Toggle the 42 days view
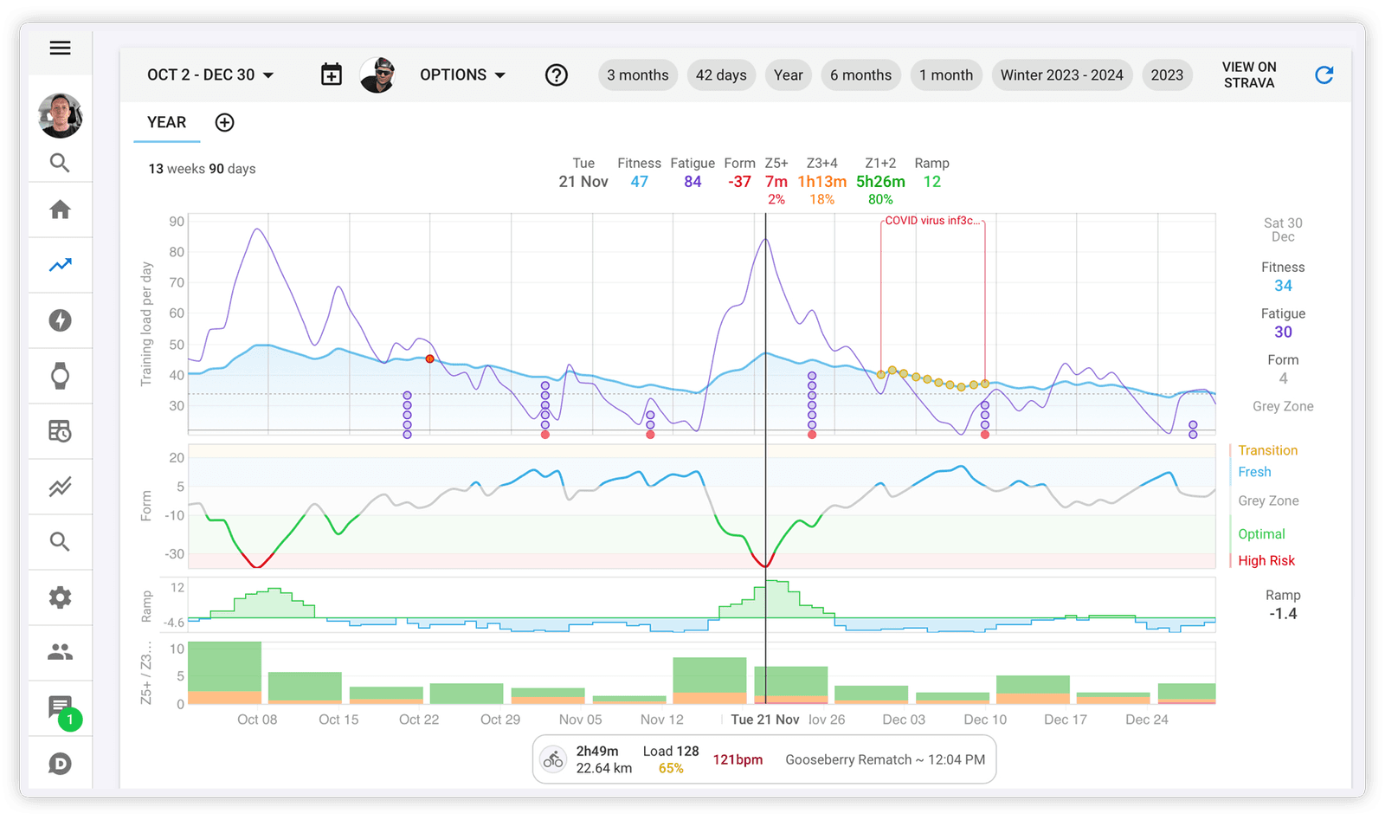Image resolution: width=1385 pixels, height=820 pixels. (721, 74)
